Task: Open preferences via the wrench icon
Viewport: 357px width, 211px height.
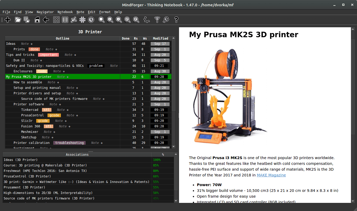Action: pos(166,20)
